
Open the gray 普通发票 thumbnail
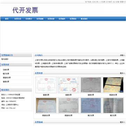pos(91,85)
